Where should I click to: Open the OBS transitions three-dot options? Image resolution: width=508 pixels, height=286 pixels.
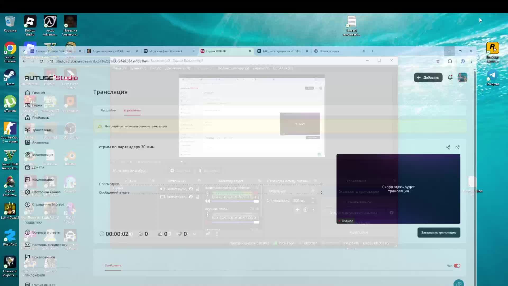point(313,209)
